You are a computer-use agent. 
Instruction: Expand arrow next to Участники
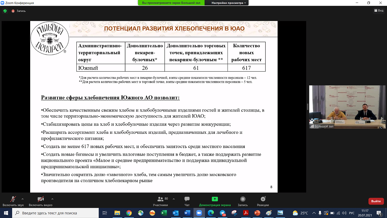pyautogui.click(x=174, y=199)
